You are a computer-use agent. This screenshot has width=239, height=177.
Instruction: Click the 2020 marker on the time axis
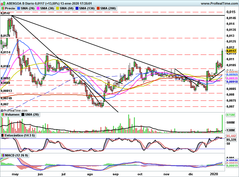tap(214, 174)
